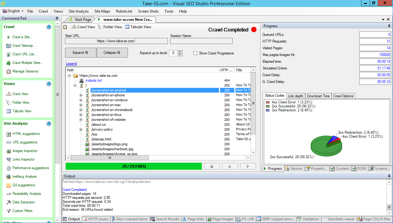Expand the /privacy-policy node
The height and width of the screenshot is (223, 393).
tap(81, 129)
